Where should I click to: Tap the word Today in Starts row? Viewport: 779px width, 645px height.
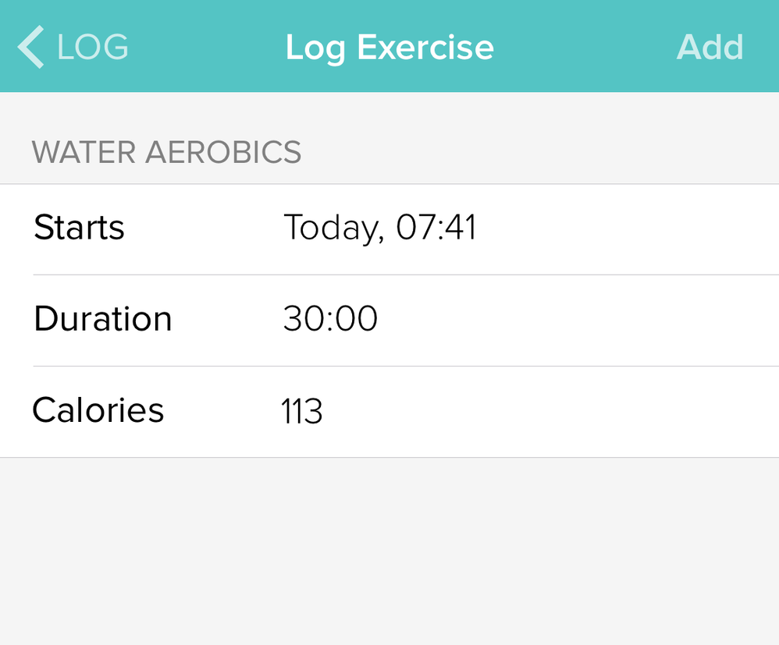click(331, 229)
